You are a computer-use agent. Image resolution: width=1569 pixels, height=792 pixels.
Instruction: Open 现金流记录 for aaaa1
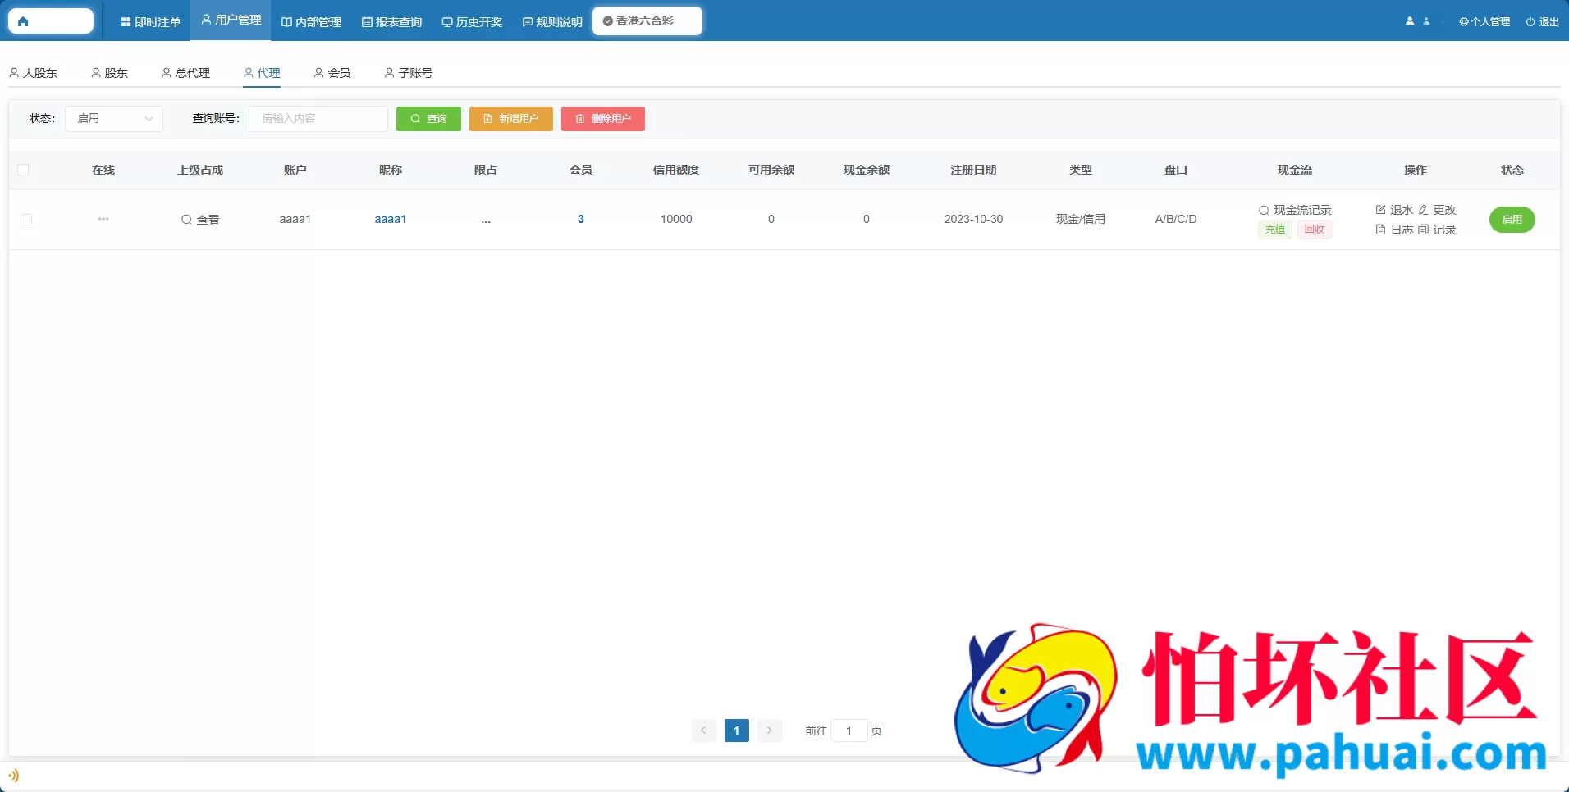tap(1295, 210)
